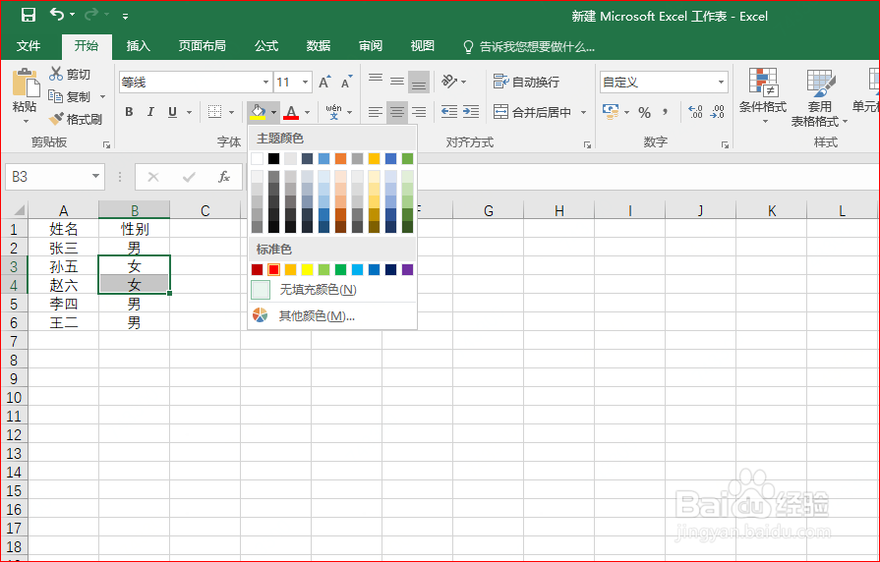Click 自动换行 wrap text button
Viewport: 880px width, 562px height.
(x=526, y=82)
